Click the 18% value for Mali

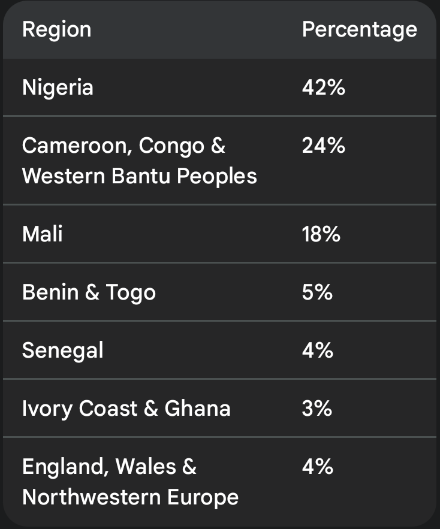[321, 234]
